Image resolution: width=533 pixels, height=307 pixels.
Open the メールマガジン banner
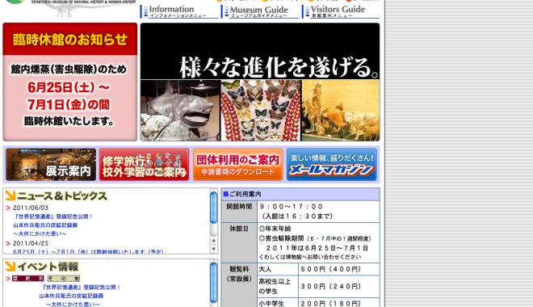coord(332,165)
